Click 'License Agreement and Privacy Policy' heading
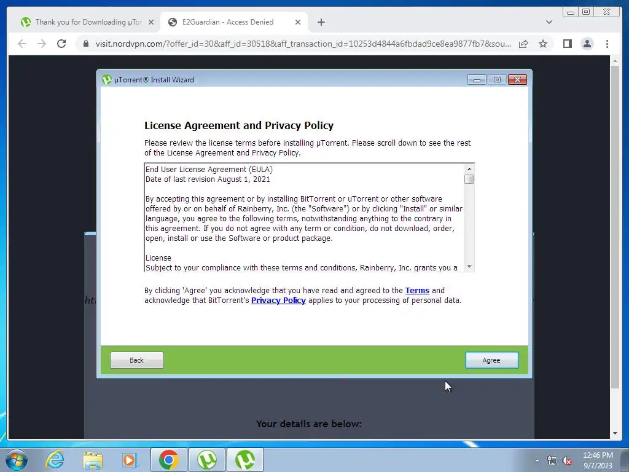Viewport: 629px width, 472px height. pyautogui.click(x=239, y=125)
